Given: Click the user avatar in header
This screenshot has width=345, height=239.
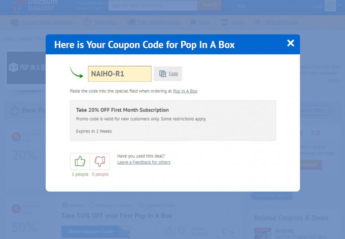Looking at the screenshot, I should point(330,5).
